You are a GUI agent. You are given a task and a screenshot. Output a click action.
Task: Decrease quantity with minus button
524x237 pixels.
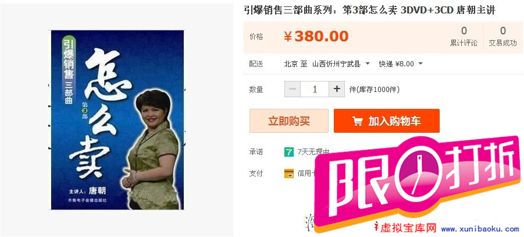[x=293, y=89]
